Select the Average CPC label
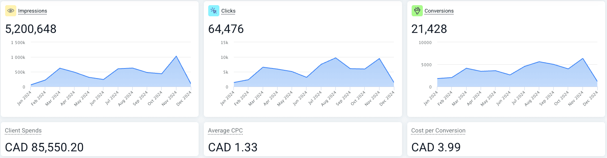Viewport: 607px width, 158px height. [225, 131]
